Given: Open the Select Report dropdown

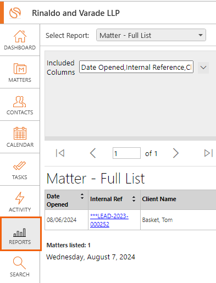Looking at the screenshot, I should (151, 35).
